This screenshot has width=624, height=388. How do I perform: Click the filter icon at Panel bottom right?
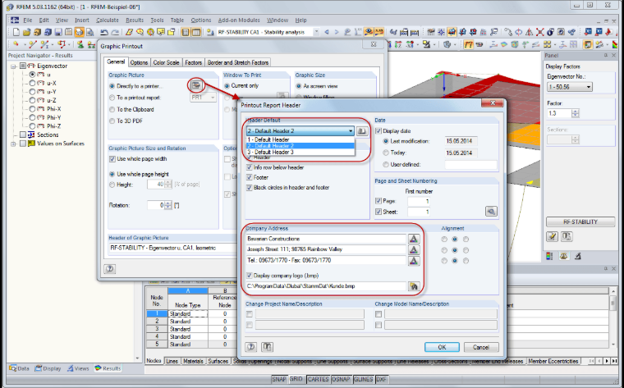[x=578, y=257]
